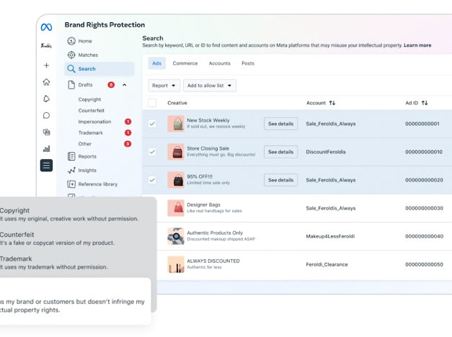Click account name DiscountFeroldis
The image size is (452, 337).
click(326, 152)
